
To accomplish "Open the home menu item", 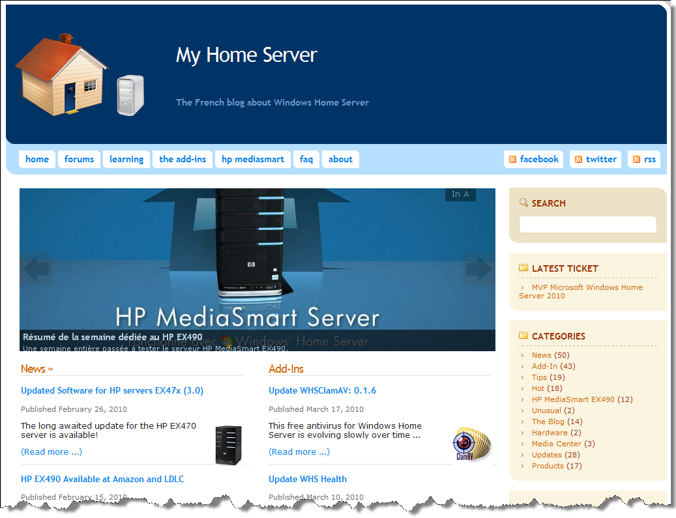I will (37, 159).
